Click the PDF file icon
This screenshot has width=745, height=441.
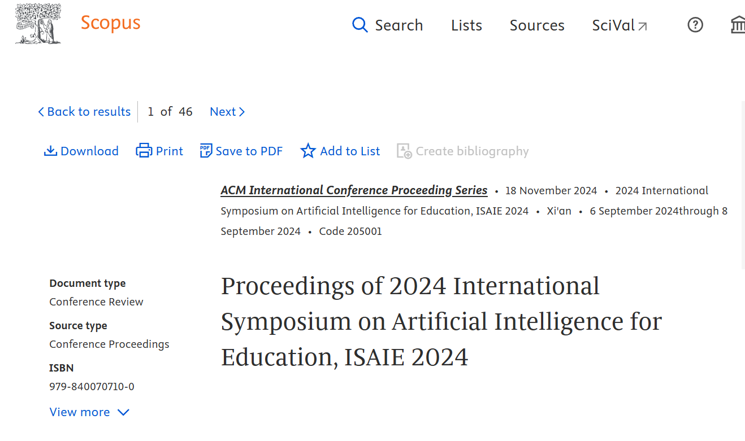[x=206, y=151]
